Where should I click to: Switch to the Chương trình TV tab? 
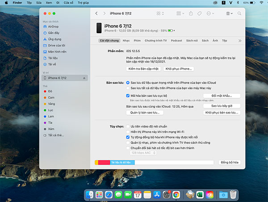[x=155, y=41]
